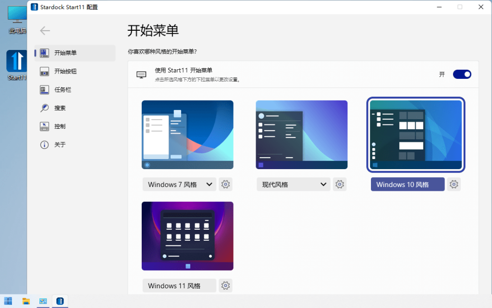This screenshot has width=492, height=308.
Task: Click the Start11 icon in the taskbar
Action: click(60, 301)
